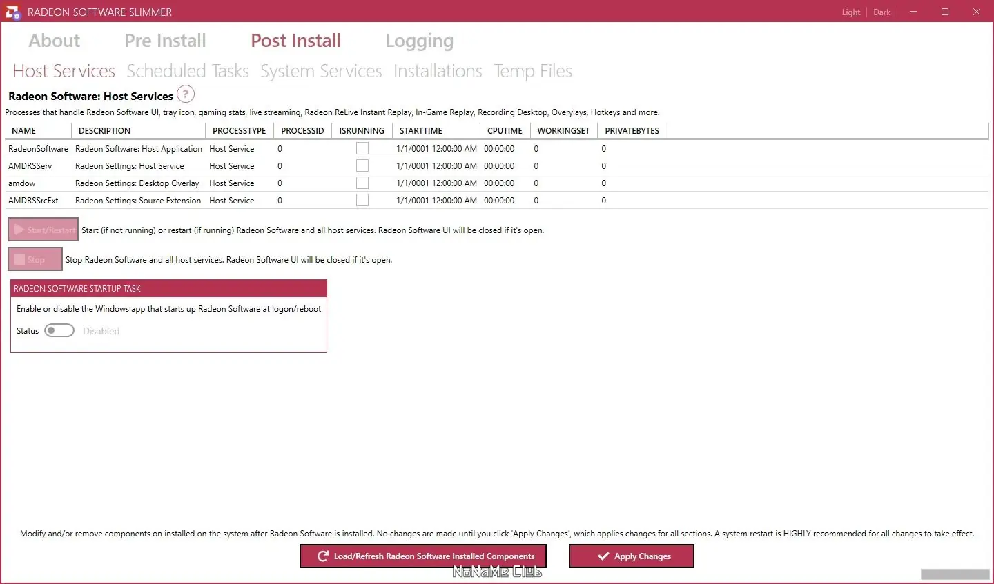Viewport: 994px width, 584px height.
Task: Click the Start/Restart button
Action: pyautogui.click(x=43, y=230)
